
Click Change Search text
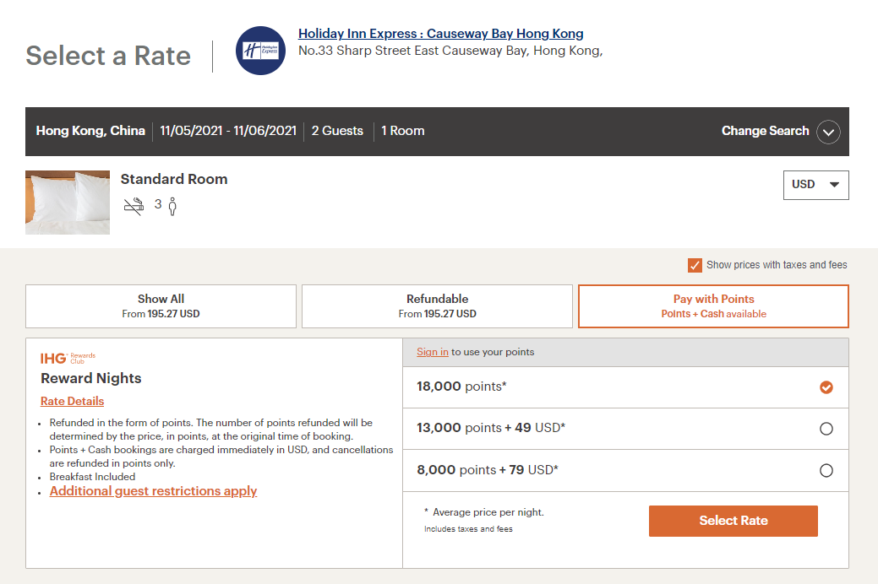point(765,131)
